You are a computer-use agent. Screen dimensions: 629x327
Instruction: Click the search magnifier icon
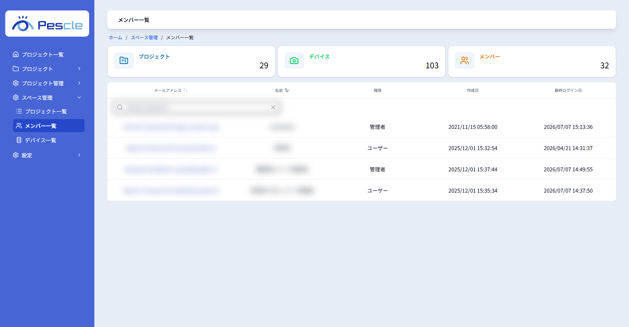coord(120,107)
